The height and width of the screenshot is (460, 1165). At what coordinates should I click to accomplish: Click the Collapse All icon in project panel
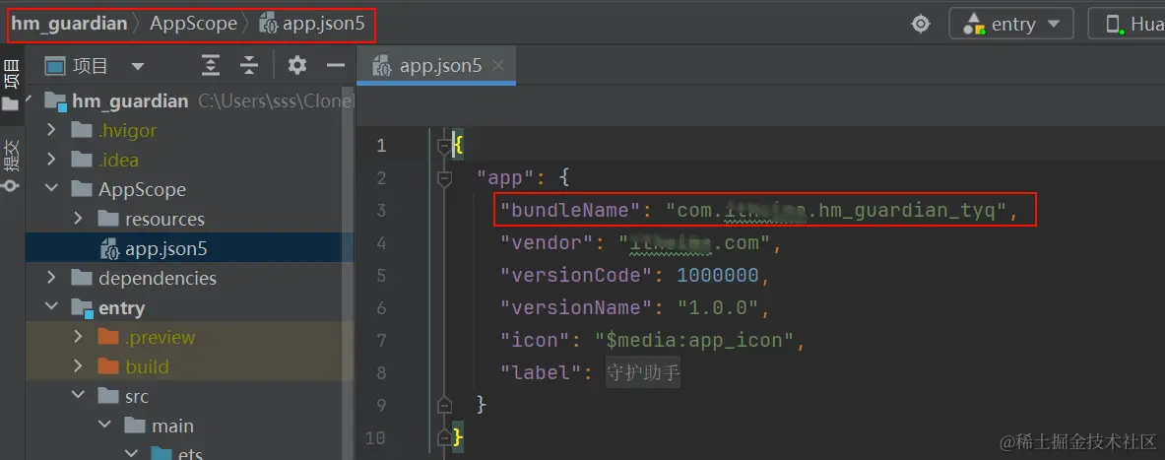point(248,66)
